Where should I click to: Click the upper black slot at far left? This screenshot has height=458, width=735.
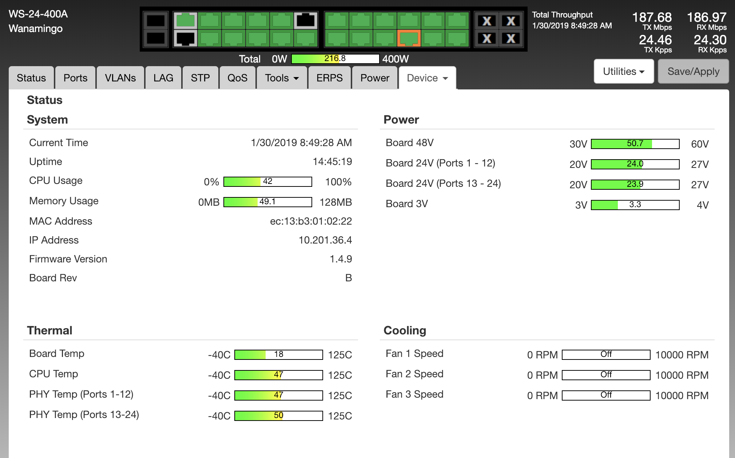click(x=156, y=21)
